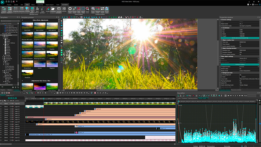This screenshot has width=261, height=147.
Task: Hide Layer 54 with its eye icon
Action: [x=1, y=140]
